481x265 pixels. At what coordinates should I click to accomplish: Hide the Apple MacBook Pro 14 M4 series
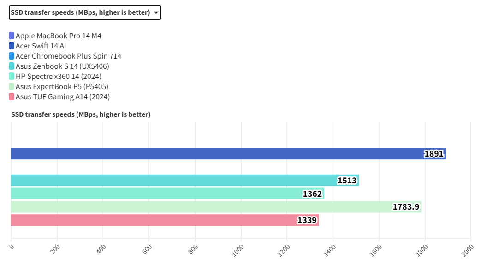click(x=58, y=36)
